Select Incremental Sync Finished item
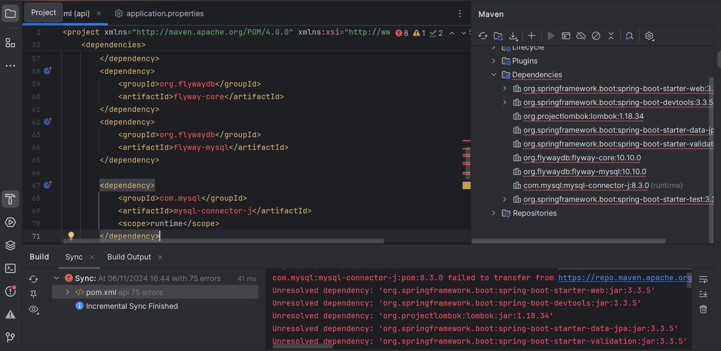721x351 pixels. click(132, 306)
